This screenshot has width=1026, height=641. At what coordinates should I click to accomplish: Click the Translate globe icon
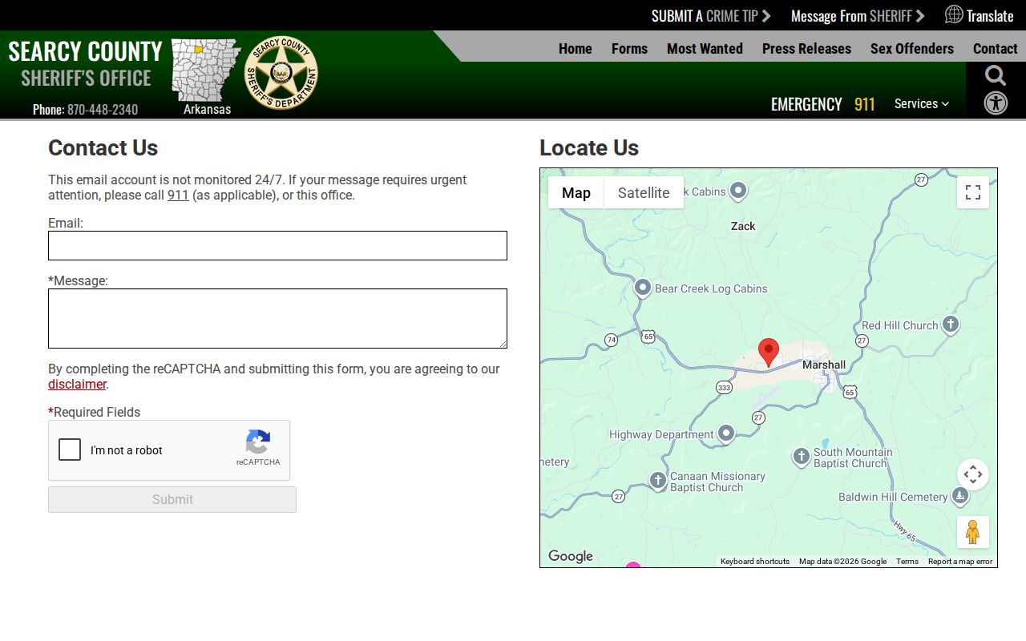[954, 14]
